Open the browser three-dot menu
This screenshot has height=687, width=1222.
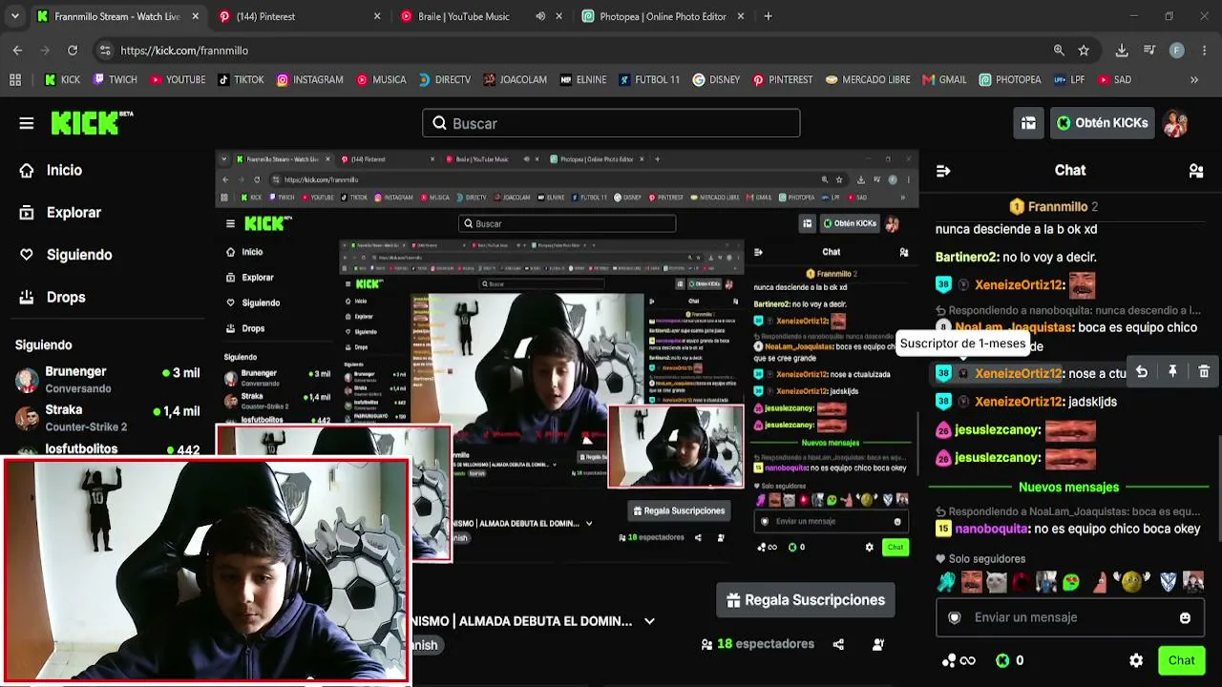click(x=1204, y=51)
